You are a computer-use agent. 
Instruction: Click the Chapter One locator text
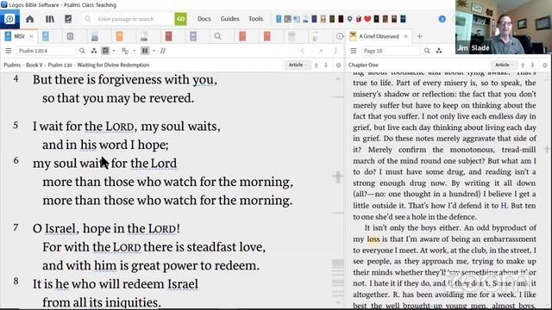[x=363, y=65]
